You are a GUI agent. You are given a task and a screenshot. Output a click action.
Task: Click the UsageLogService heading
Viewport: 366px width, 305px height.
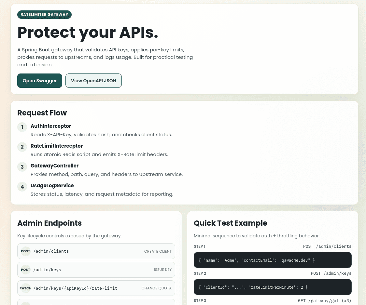point(52,185)
